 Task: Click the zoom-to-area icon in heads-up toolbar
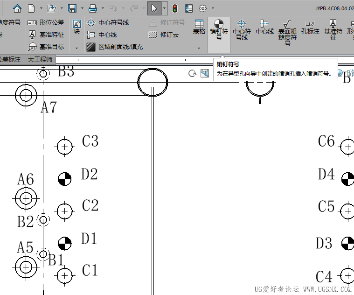coord(205,73)
